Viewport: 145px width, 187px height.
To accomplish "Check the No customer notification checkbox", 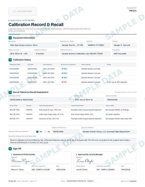I will pyautogui.click(x=46, y=132).
